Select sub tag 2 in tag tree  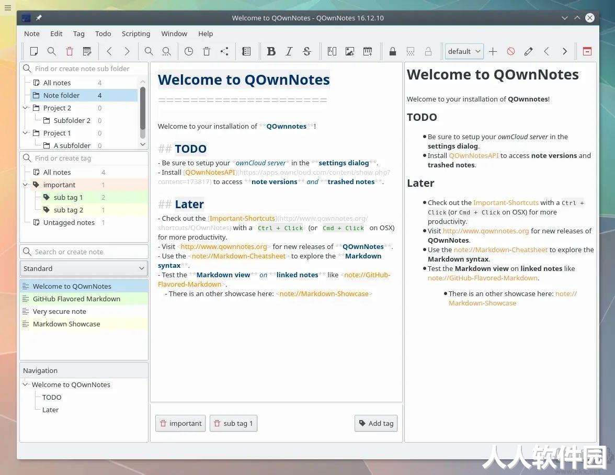click(68, 210)
